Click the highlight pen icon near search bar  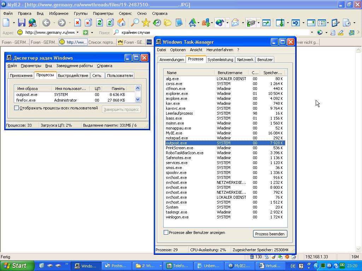340,32
